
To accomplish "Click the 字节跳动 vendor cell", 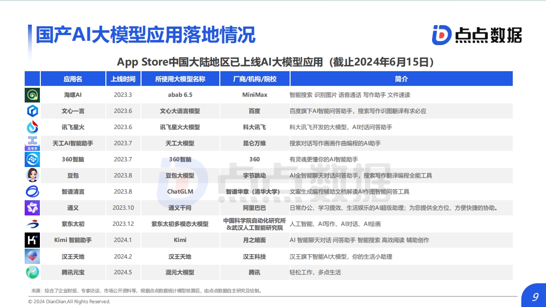I will [255, 176].
